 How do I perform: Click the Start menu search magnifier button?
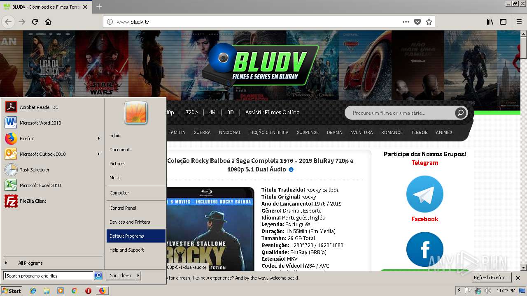tap(98, 276)
